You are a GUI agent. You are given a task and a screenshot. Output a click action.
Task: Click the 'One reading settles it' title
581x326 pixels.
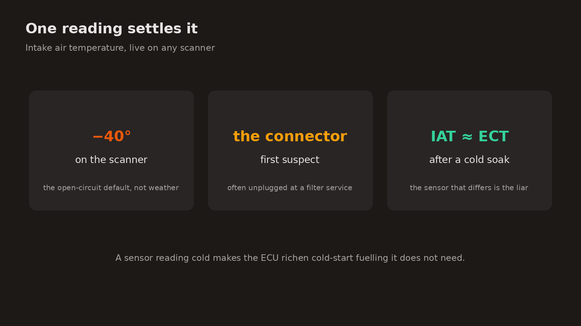(x=111, y=29)
